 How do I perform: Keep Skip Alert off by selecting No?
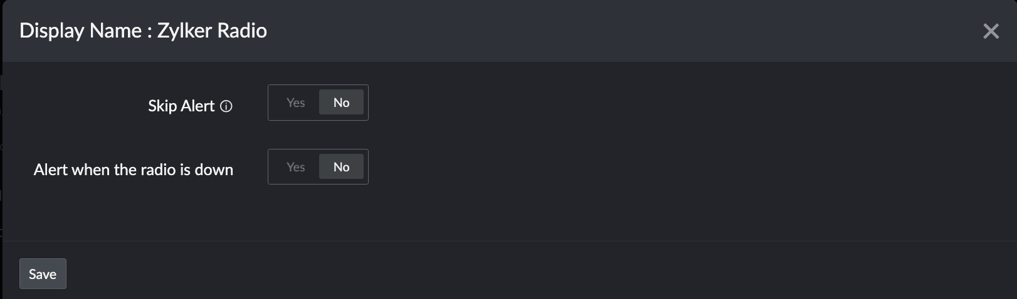[341, 103]
